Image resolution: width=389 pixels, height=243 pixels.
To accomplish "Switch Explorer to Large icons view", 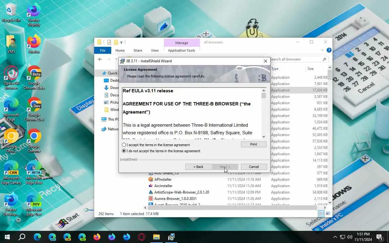I will [x=328, y=214].
